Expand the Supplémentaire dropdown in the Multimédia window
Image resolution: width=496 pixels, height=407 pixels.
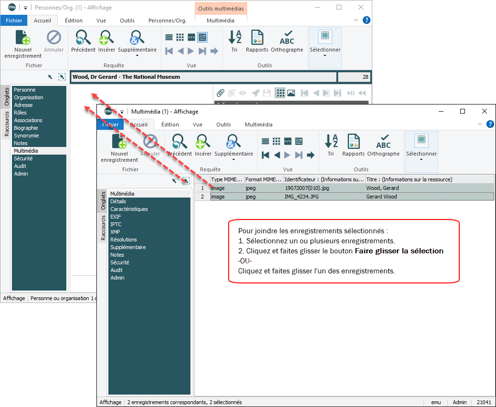click(x=233, y=159)
